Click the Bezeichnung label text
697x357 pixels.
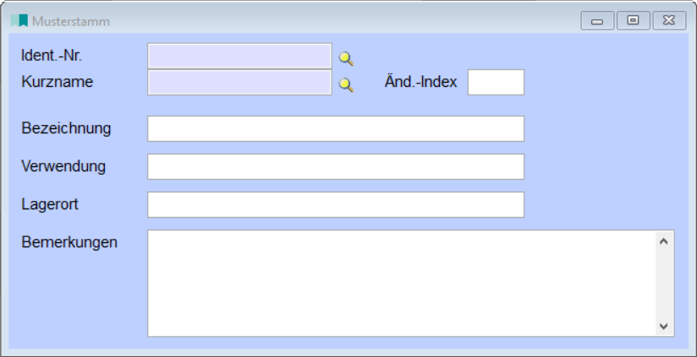tap(66, 128)
